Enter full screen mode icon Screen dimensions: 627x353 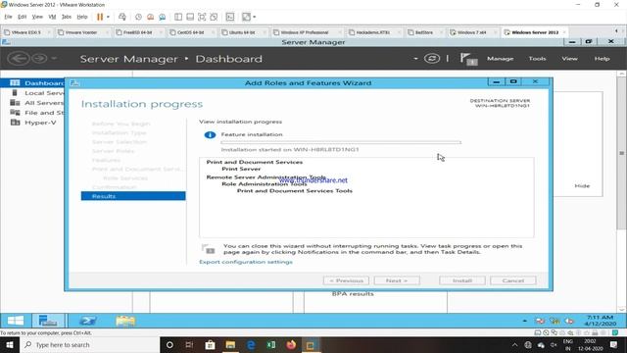202,17
